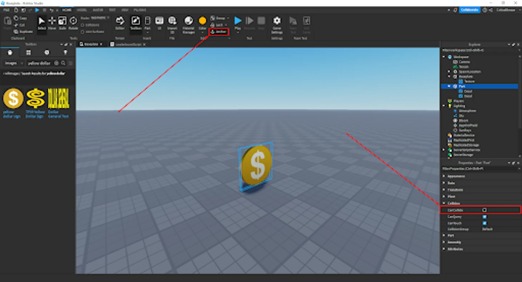Switch to the Model ribbon tab

pos(82,10)
